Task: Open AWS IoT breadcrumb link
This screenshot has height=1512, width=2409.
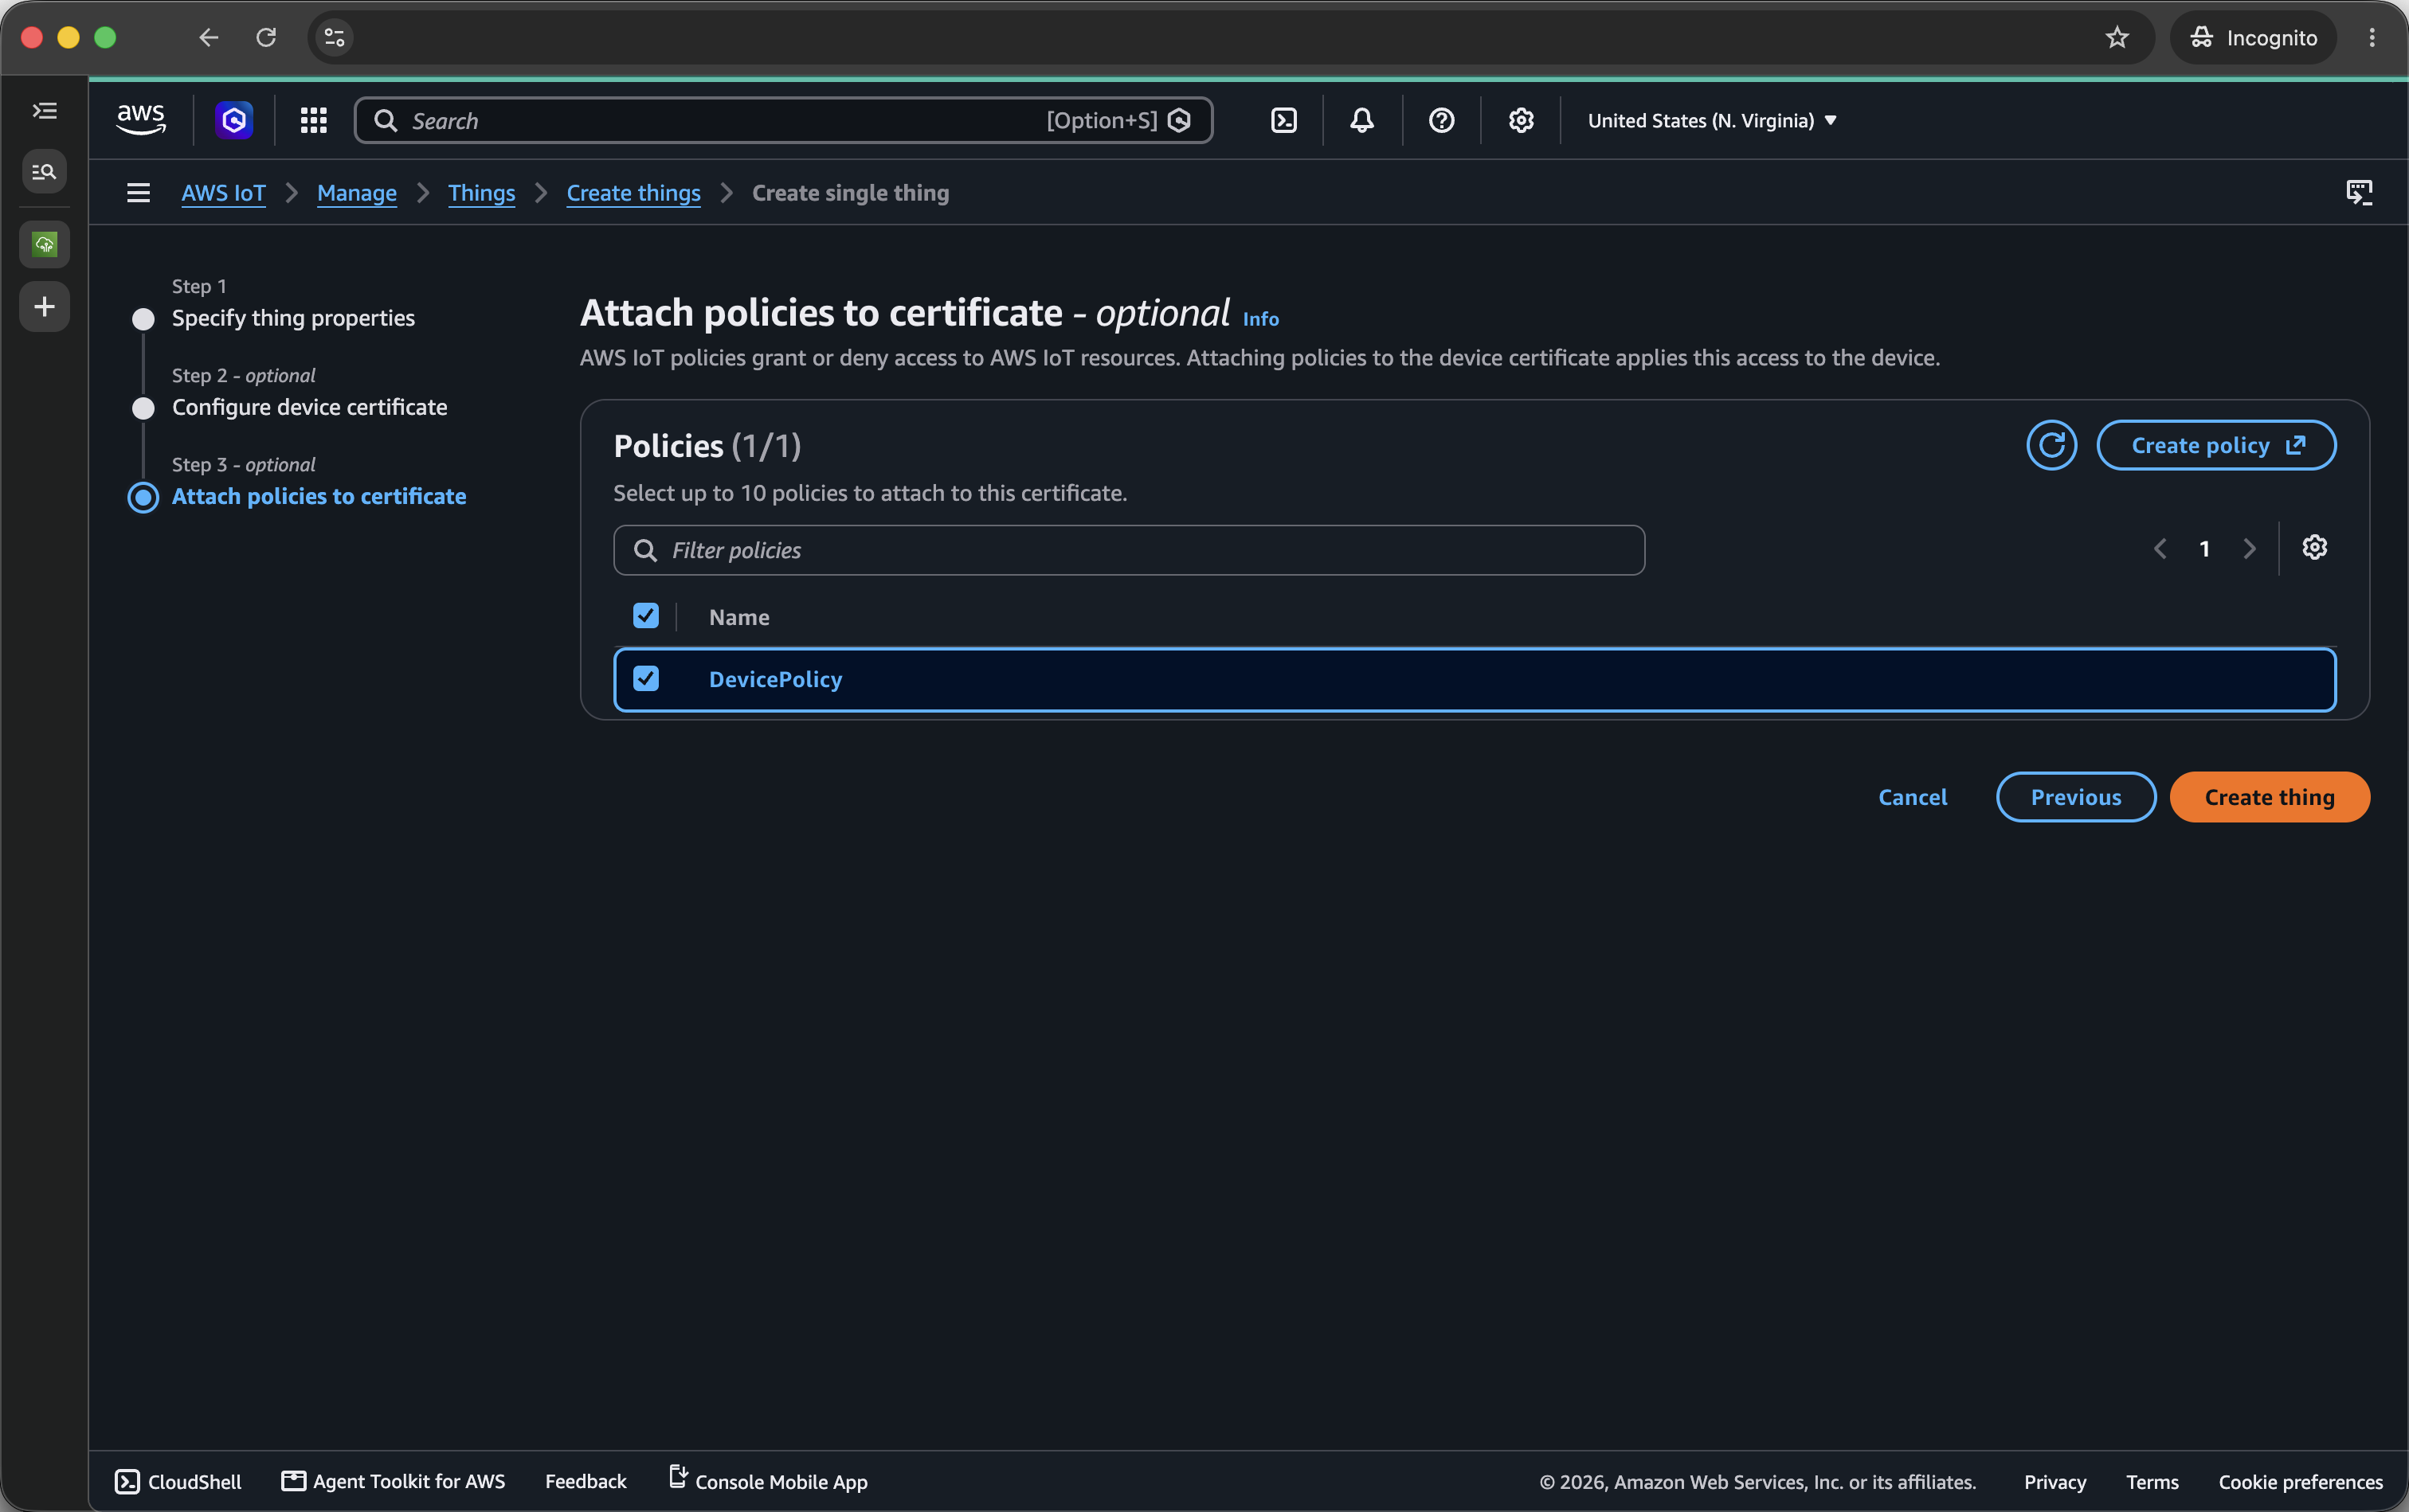Action: 223,192
